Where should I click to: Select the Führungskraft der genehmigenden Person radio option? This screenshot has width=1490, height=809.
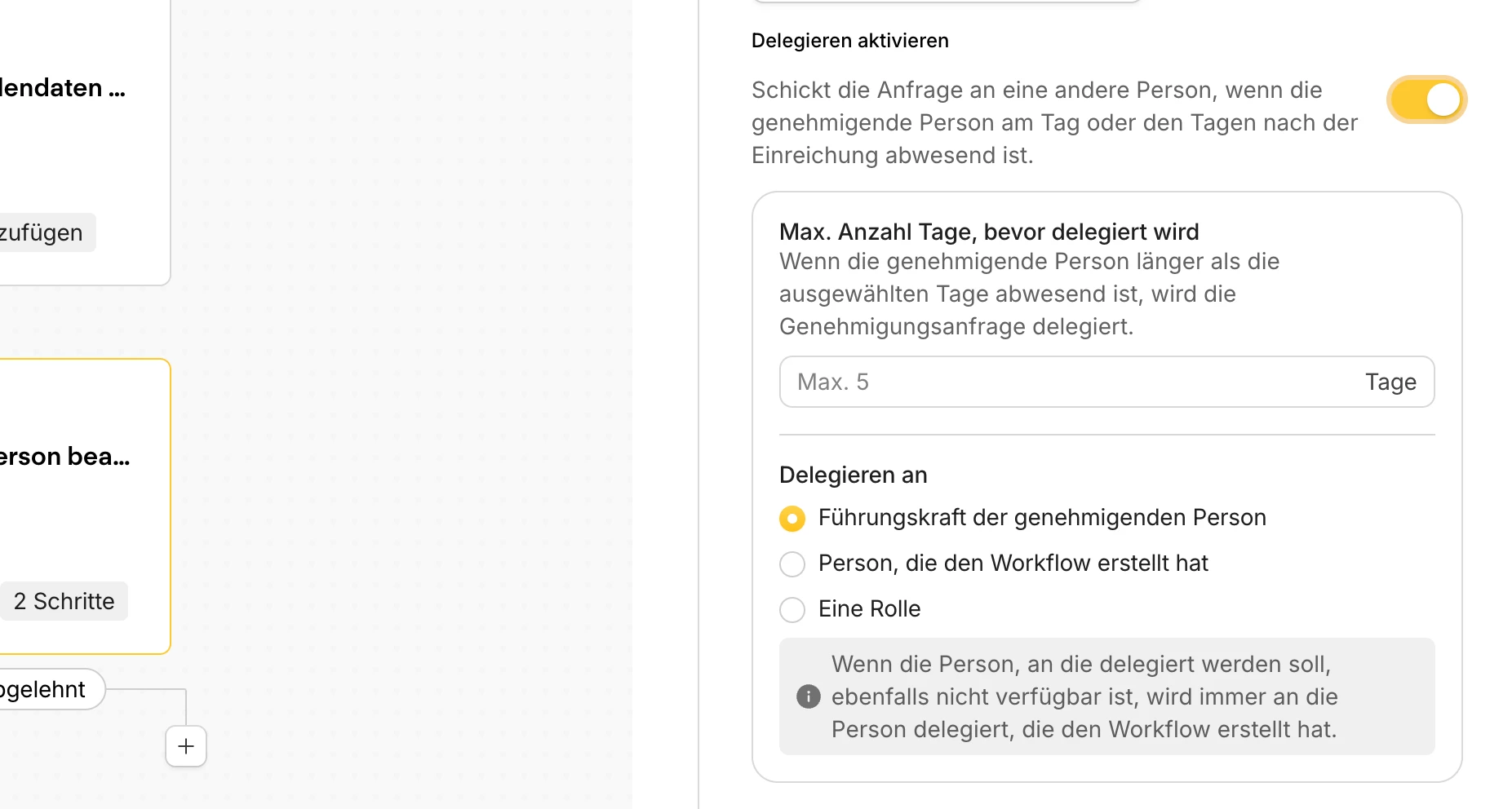pos(792,519)
